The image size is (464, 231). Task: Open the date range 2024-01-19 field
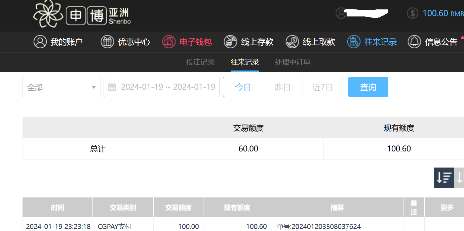[161, 87]
